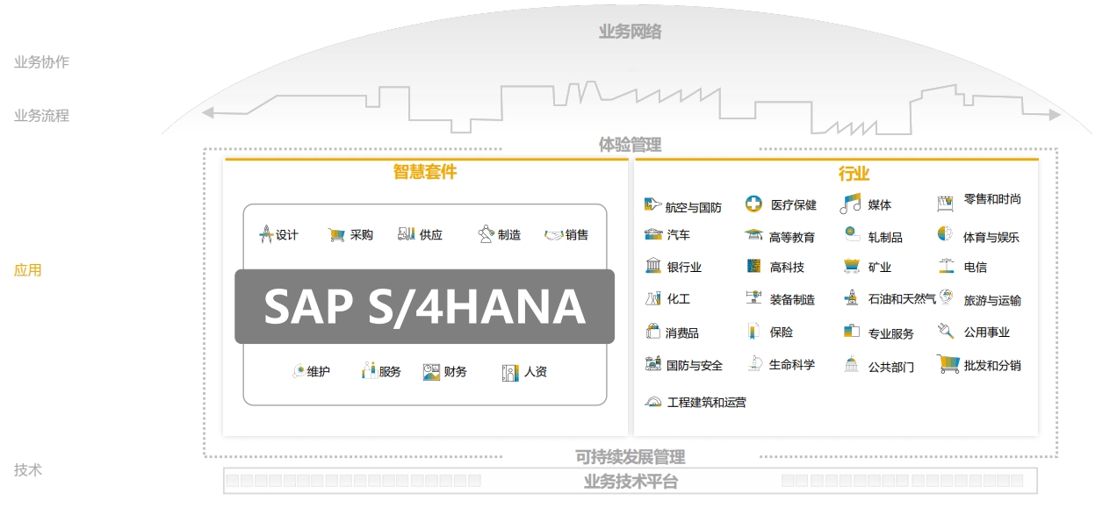Click the 人资 human resources icon
This screenshot has height=522, width=1117.
pos(510,372)
